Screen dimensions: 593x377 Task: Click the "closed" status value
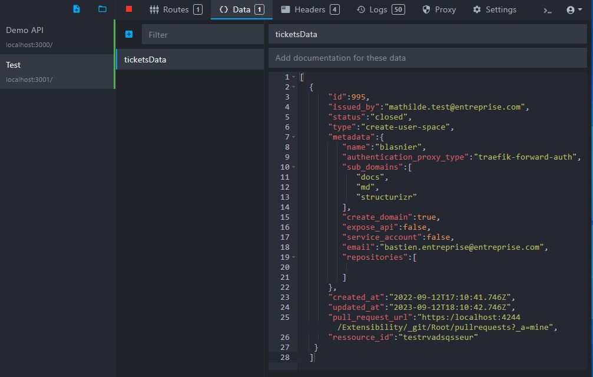[389, 117]
